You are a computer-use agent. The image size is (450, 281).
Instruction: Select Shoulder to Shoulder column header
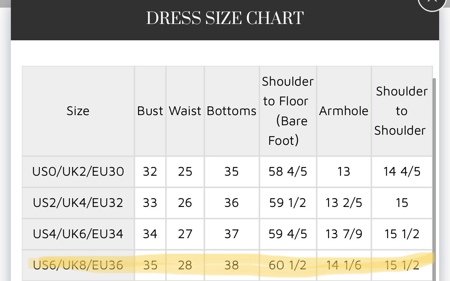coord(401,111)
